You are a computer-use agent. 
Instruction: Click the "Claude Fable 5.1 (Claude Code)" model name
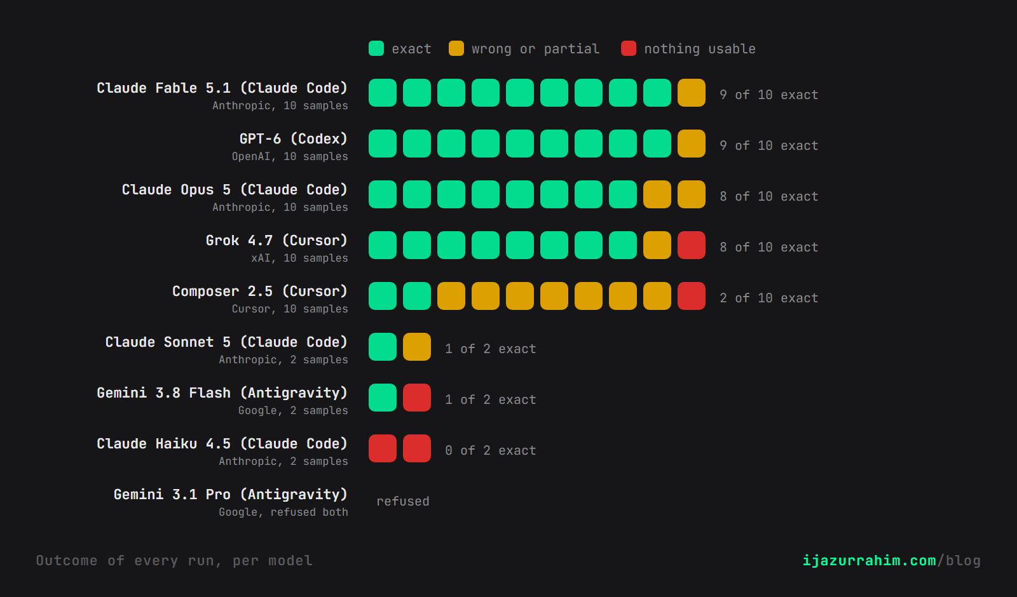pyautogui.click(x=222, y=88)
